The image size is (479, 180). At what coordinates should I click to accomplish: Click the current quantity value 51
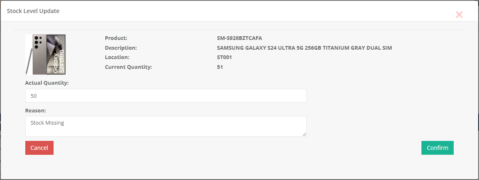point(220,67)
